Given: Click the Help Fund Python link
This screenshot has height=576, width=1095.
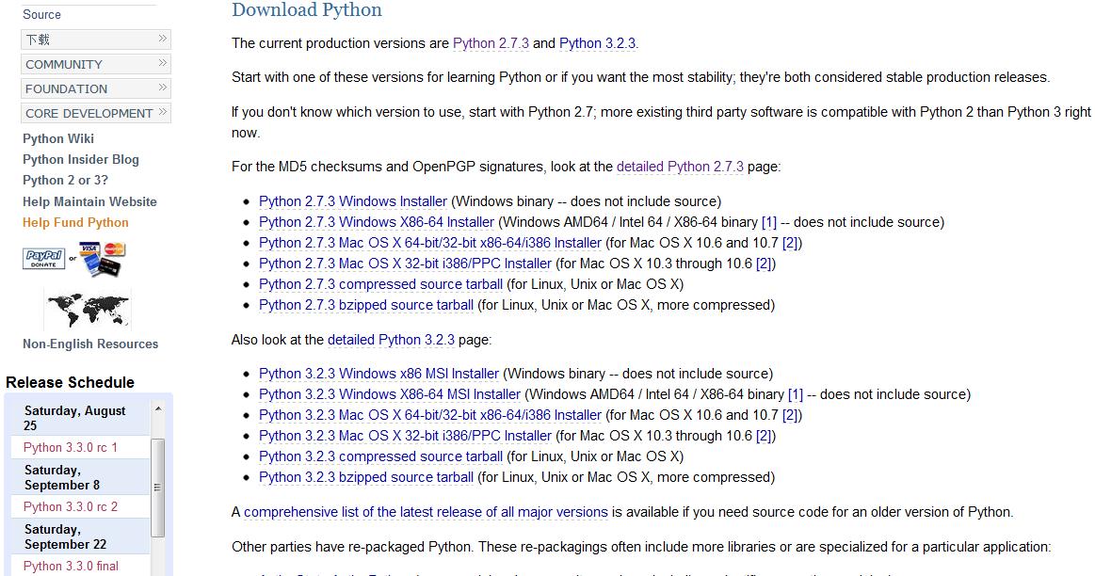Looking at the screenshot, I should 76,222.
